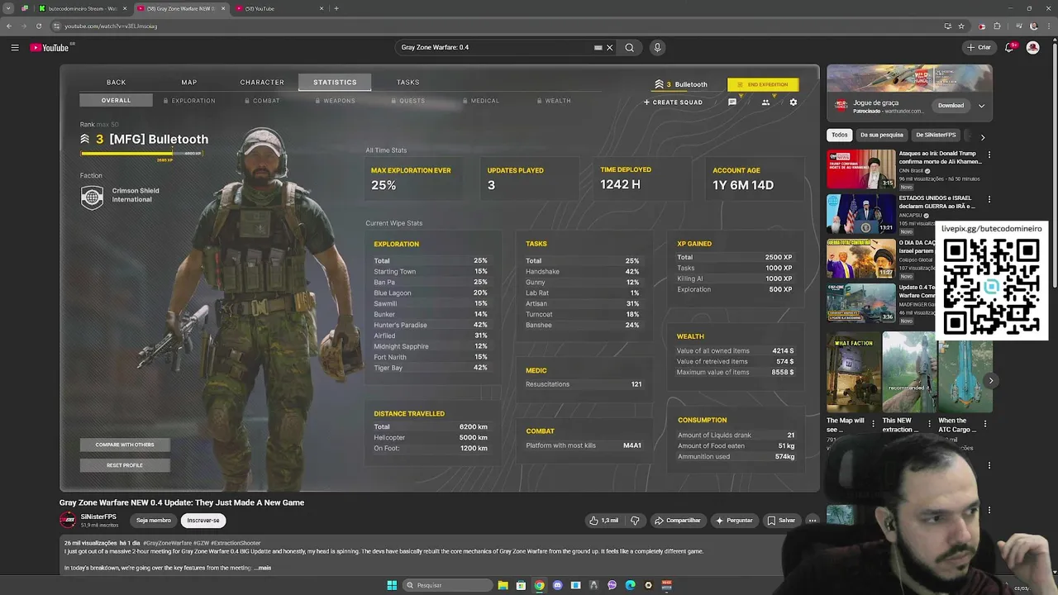Open YouTube notifications bell
This screenshot has height=595, width=1058.
coord(1009,48)
